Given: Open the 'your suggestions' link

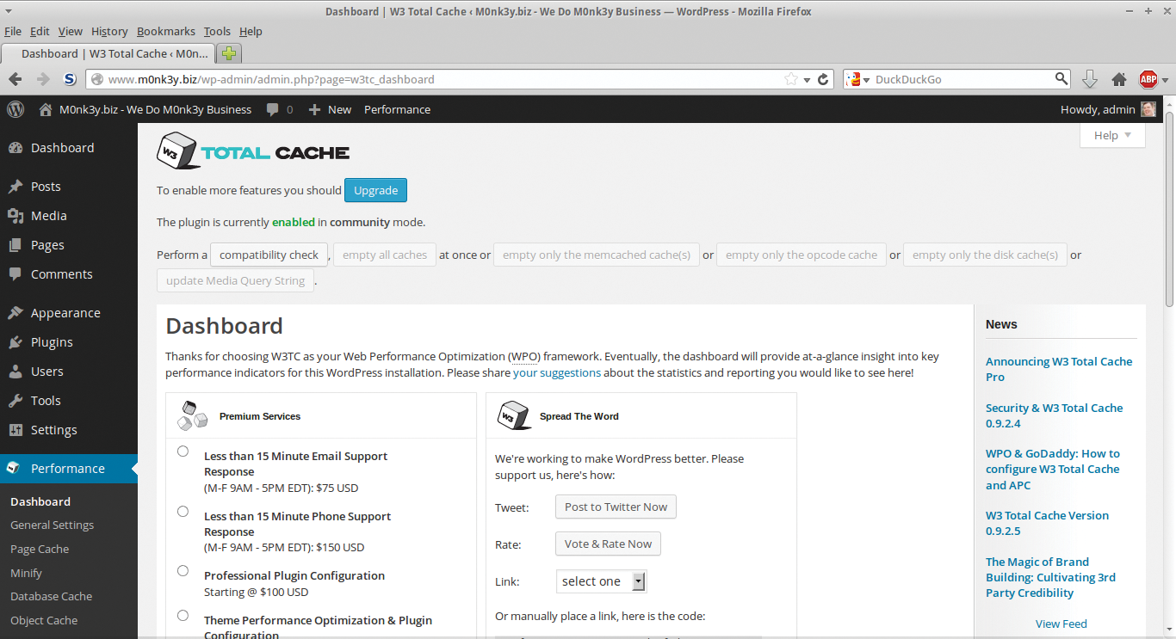Looking at the screenshot, I should click(x=557, y=372).
